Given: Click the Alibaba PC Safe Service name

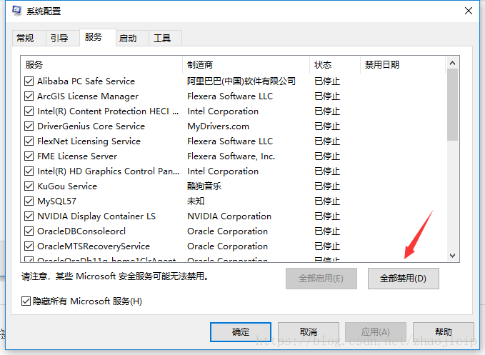Looking at the screenshot, I should pos(86,81).
